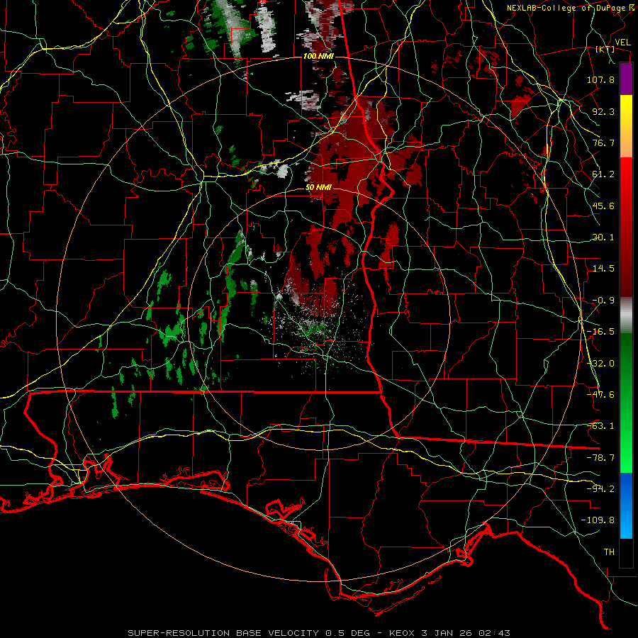Click the 45.6 scale value

click(603, 206)
